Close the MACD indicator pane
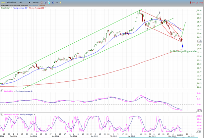The width and height of the screenshot is (204, 138). point(2,91)
